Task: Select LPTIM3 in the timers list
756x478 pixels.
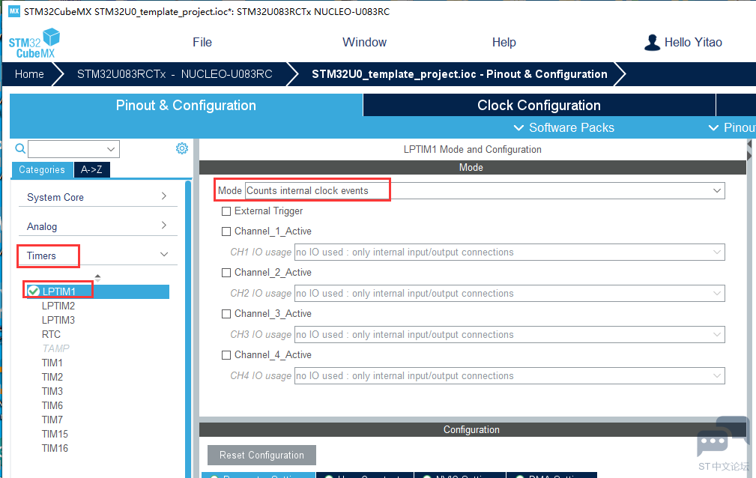Action: (x=58, y=320)
